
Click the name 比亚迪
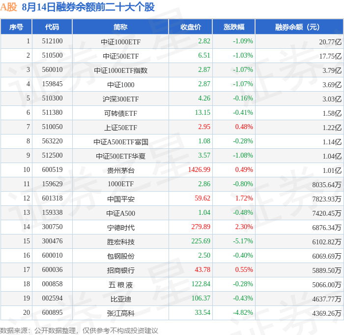(x=121, y=299)
